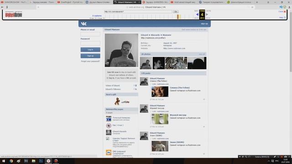
Task: Click the pencil icon in the recording toolbar
Action: click(275, 157)
